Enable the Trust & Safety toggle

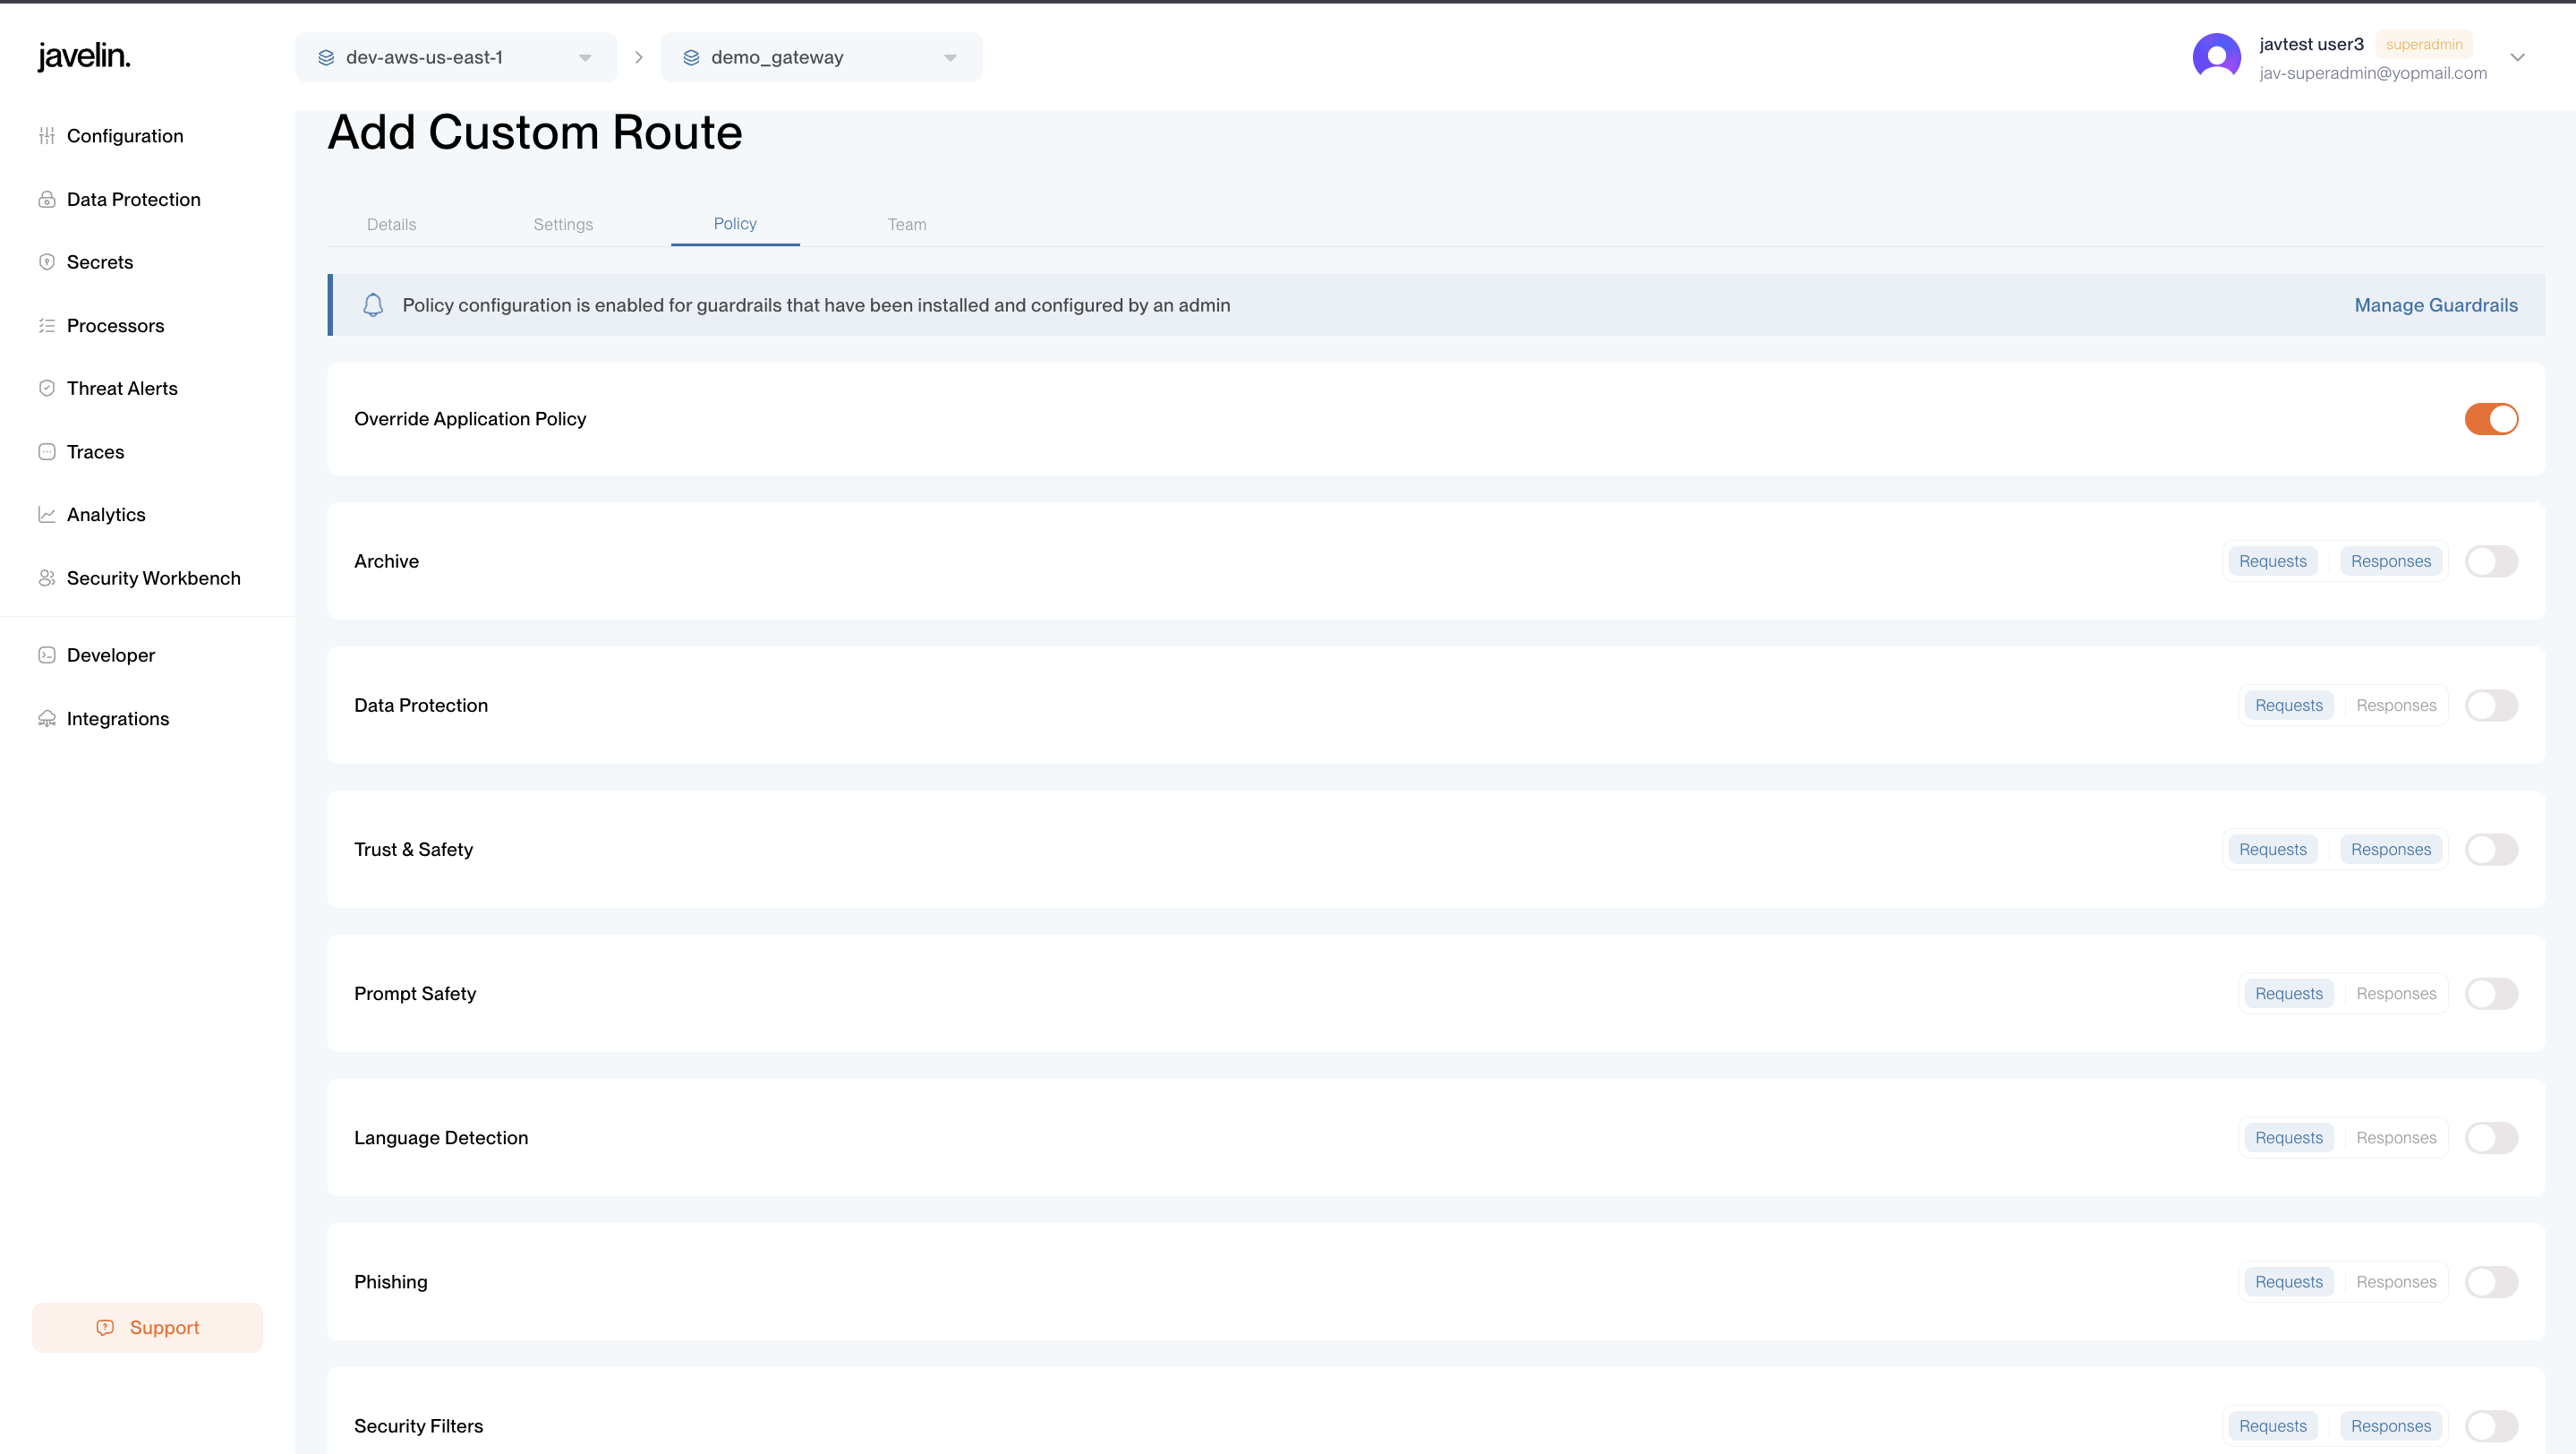coord(2491,849)
